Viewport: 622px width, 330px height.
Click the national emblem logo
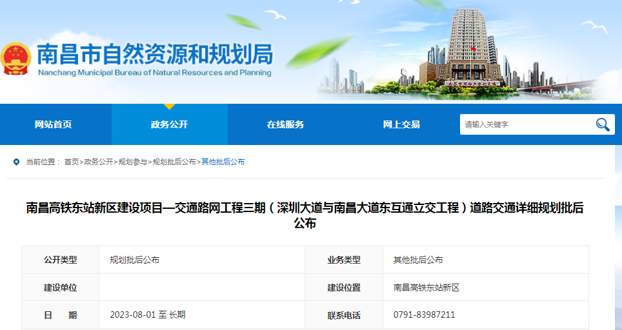tap(16, 60)
